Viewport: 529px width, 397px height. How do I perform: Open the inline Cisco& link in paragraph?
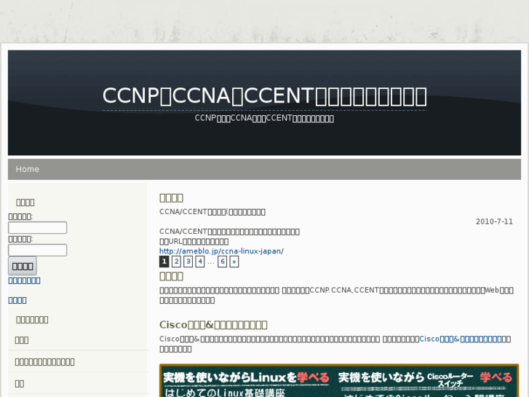[460, 339]
